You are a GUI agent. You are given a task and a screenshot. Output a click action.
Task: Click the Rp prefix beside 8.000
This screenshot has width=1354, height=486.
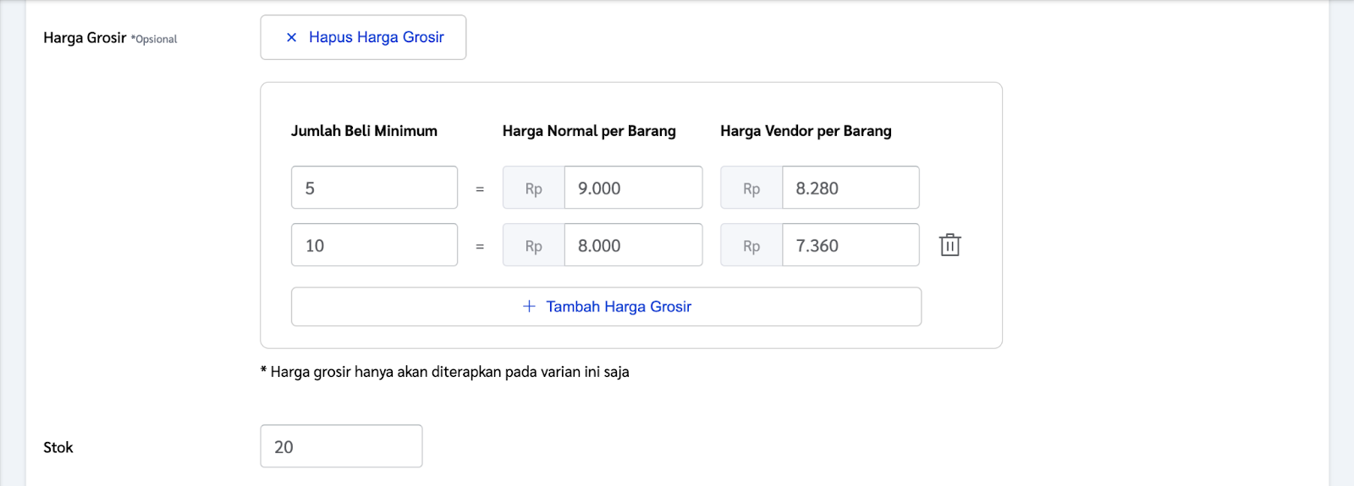[533, 245]
